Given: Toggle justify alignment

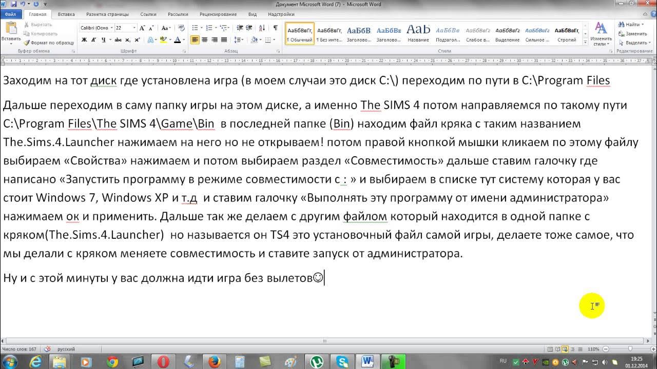Looking at the screenshot, I should pyautogui.click(x=224, y=40).
